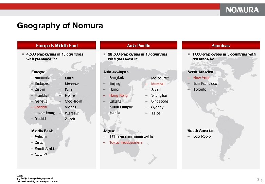Click the headcount figures approximate note
This screenshot has height=184, width=265.
(x=37, y=182)
